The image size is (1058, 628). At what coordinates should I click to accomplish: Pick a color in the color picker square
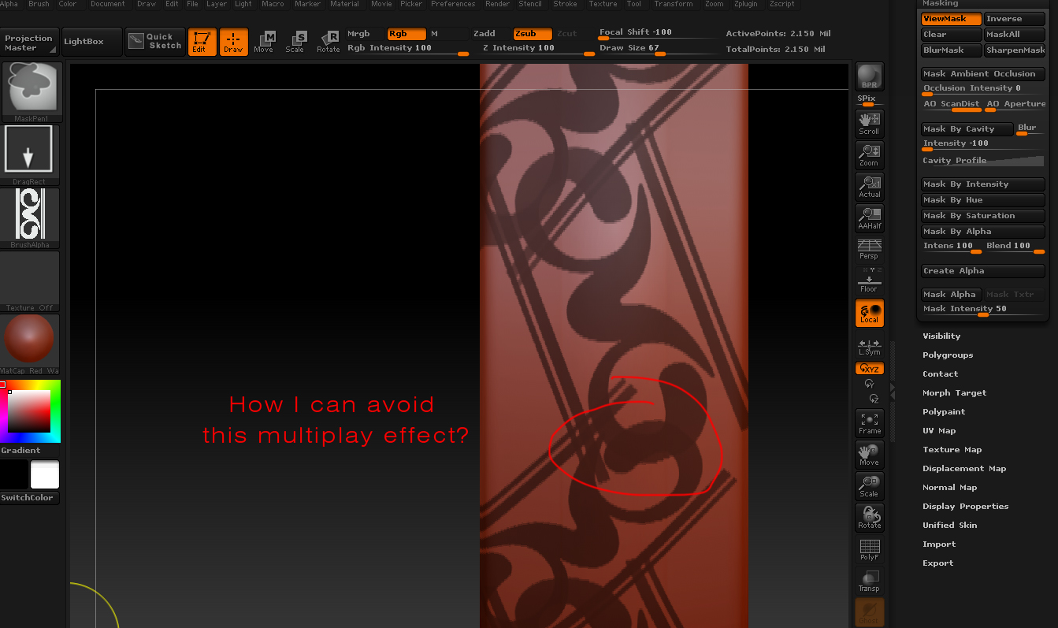[x=30, y=411]
